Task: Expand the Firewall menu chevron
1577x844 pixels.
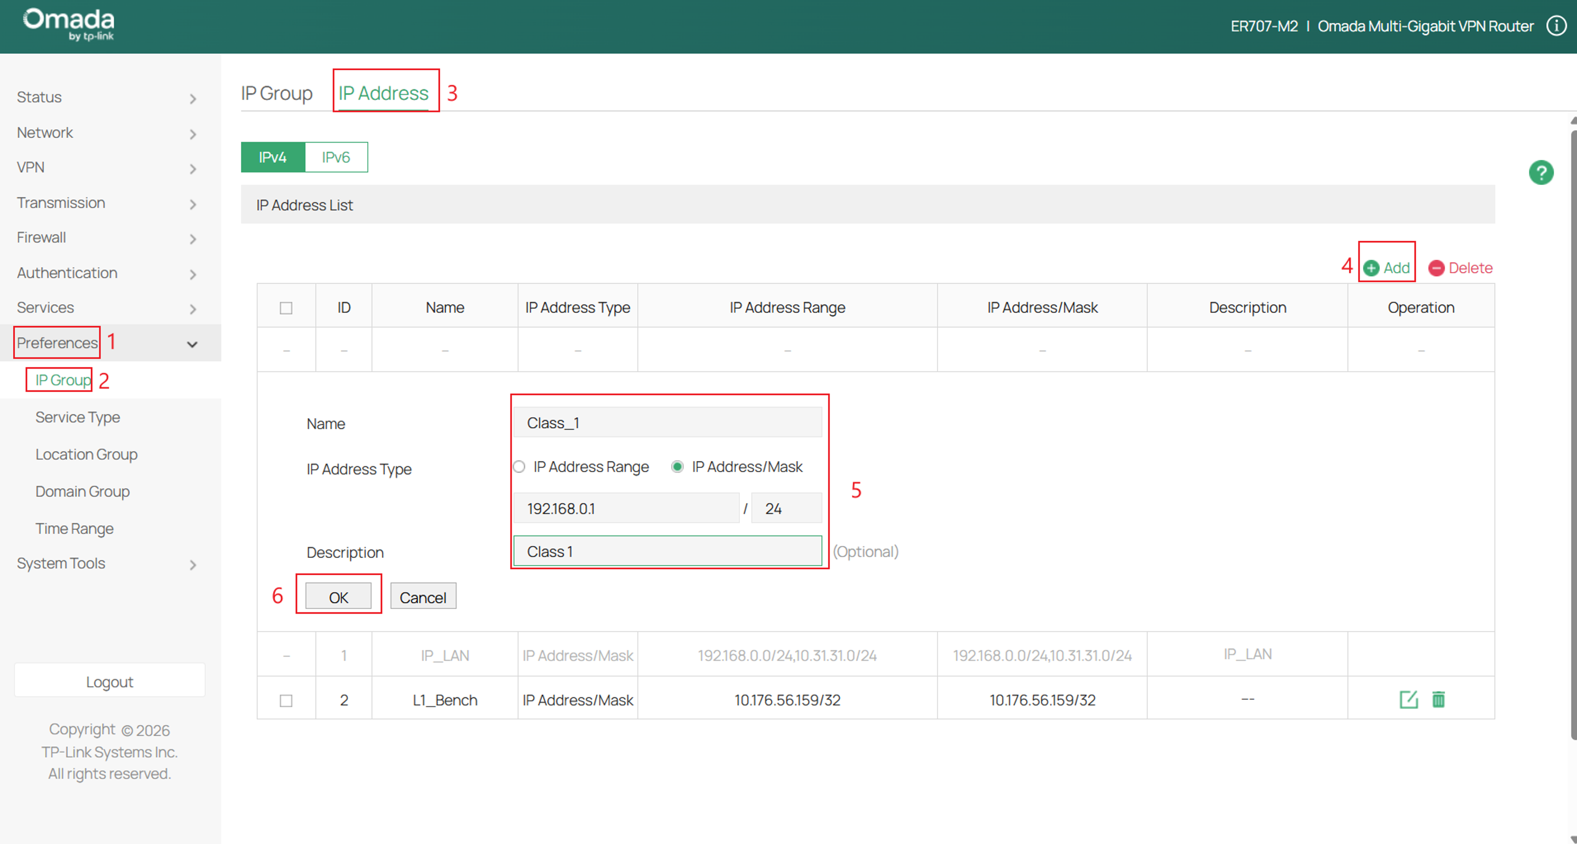Action: coord(193,239)
